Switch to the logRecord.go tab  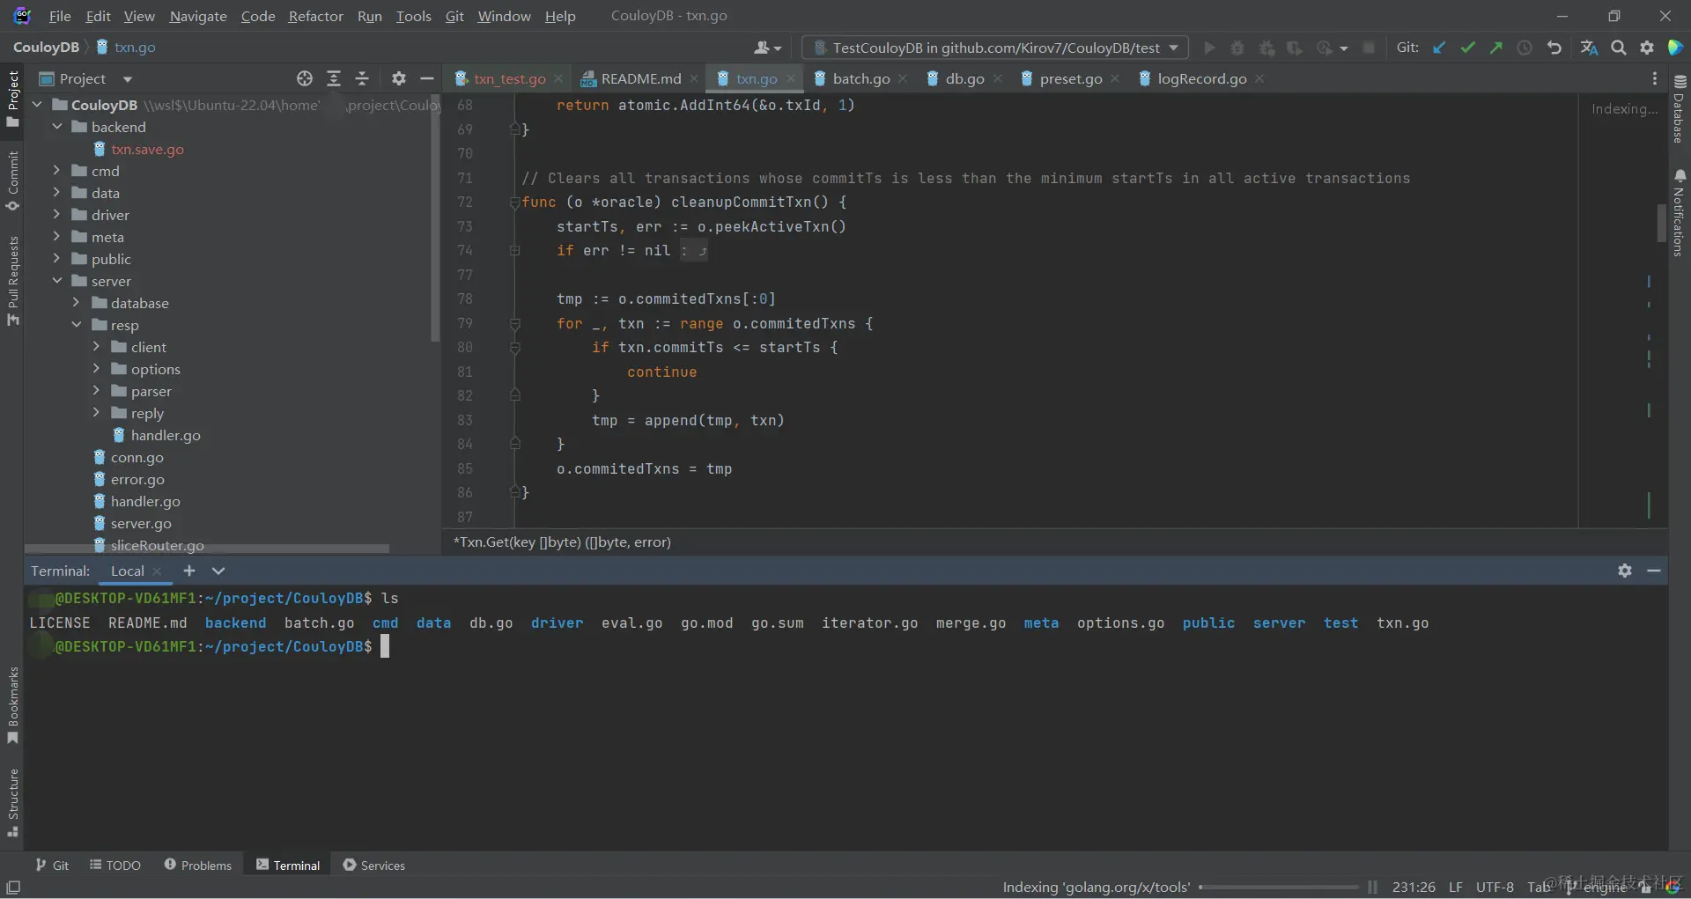tap(1201, 78)
